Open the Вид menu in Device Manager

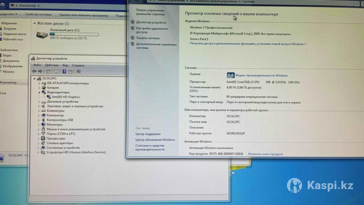coord(65,65)
